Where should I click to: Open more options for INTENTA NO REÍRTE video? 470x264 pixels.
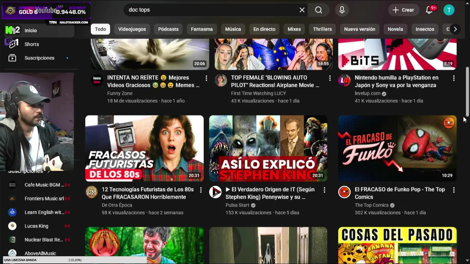pyautogui.click(x=206, y=78)
